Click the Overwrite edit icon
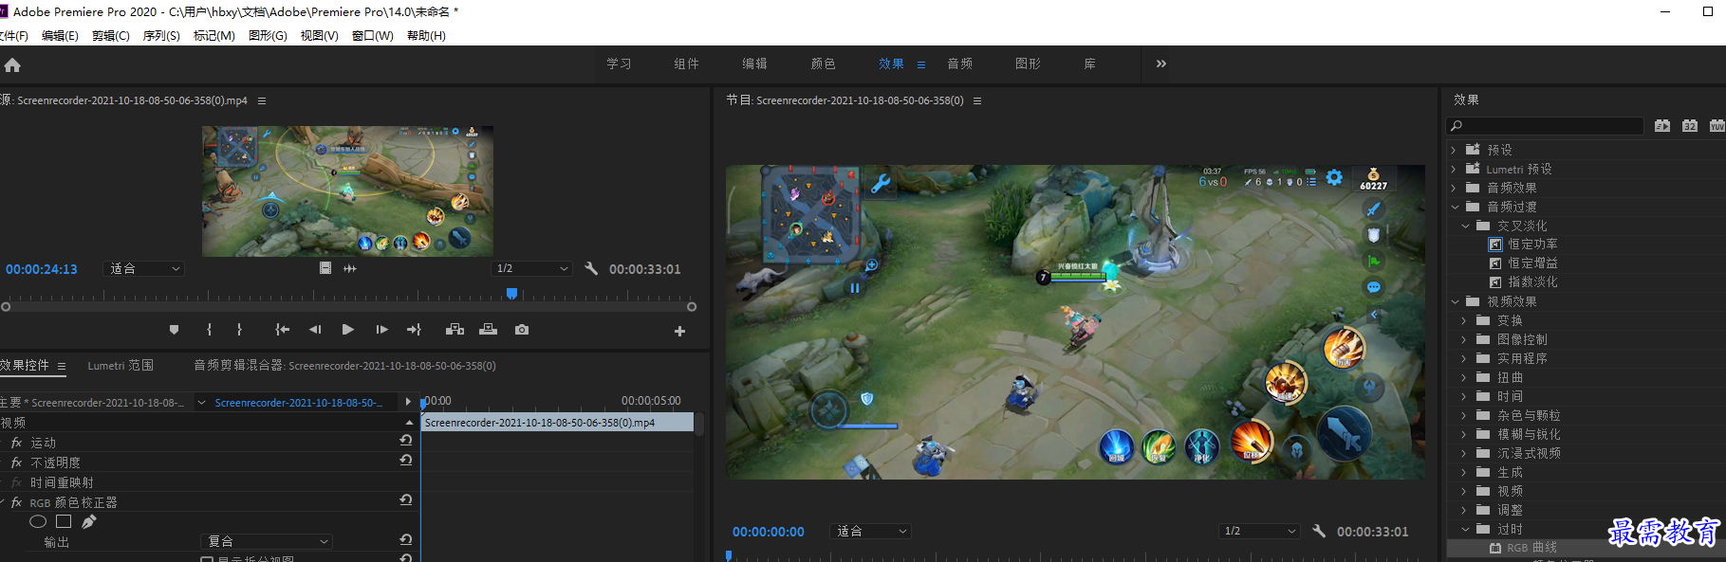Screen dimensions: 1726x562 coord(488,330)
